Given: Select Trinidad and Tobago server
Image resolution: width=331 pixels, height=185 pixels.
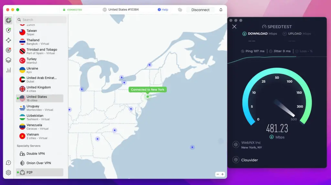Looking at the screenshot, I should tap(40, 51).
